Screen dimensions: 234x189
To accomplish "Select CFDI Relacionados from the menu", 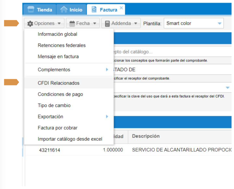I will coord(58,83).
